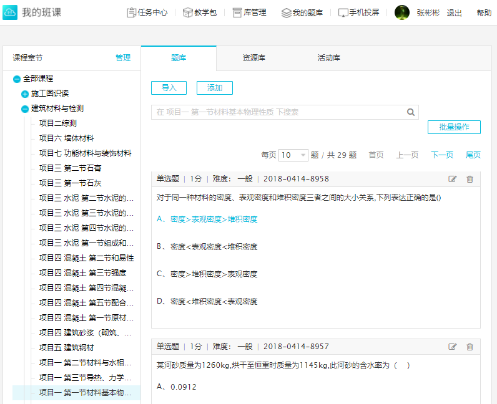Go to 下一页 of questions
This screenshot has width=497, height=404.
[x=441, y=155]
